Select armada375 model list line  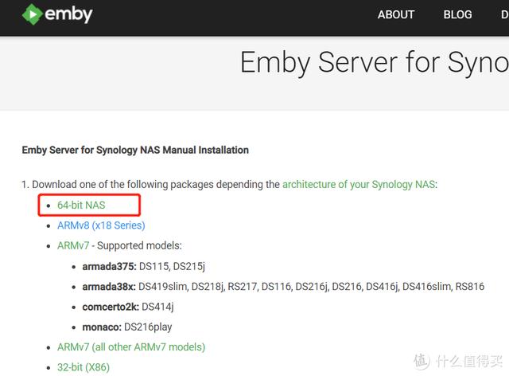143,266
